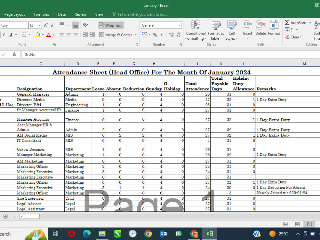Apply italic formatting
320x240 pixels.
pyautogui.click(x=4, y=35)
